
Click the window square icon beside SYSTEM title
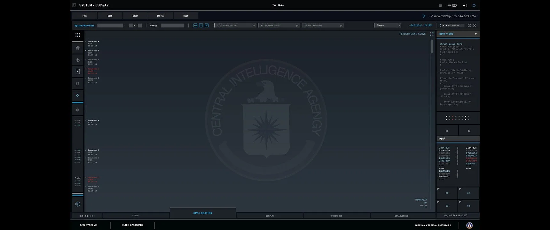75,5
